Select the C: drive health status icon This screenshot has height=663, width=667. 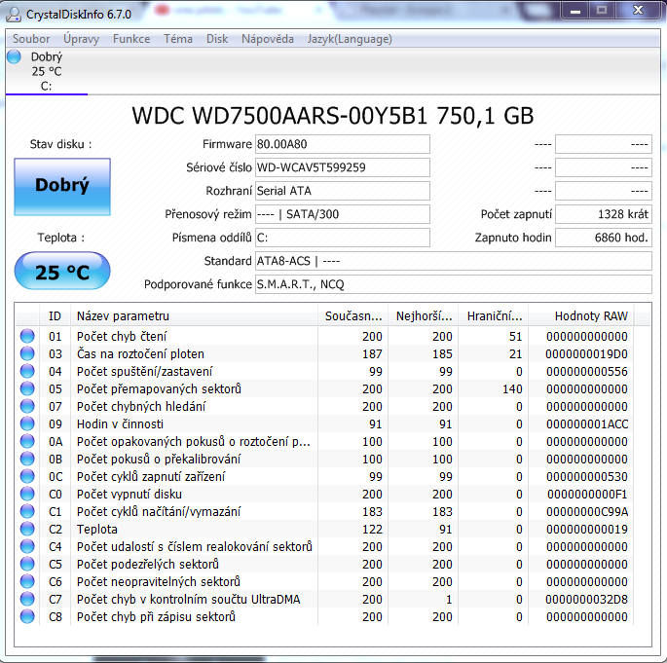tap(14, 56)
